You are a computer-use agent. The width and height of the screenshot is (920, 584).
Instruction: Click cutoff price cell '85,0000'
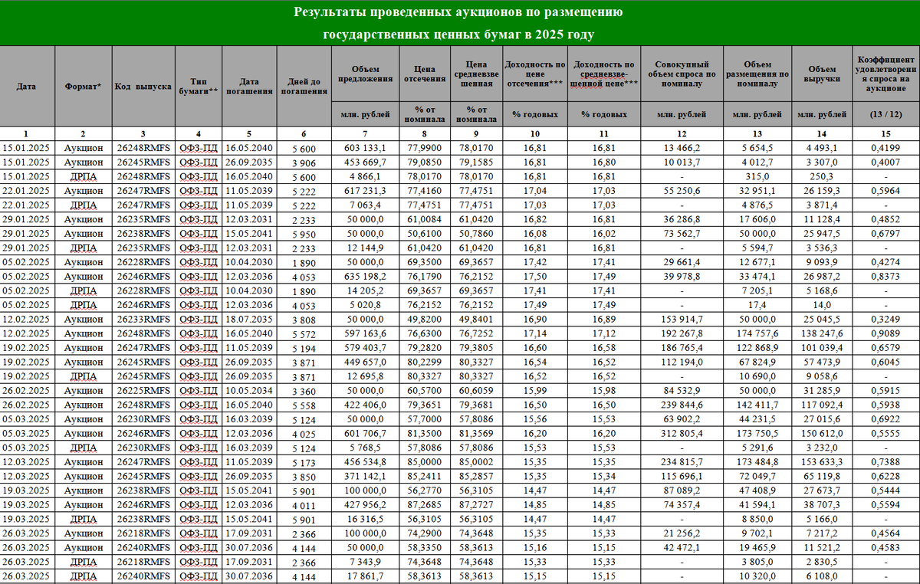[x=424, y=461]
